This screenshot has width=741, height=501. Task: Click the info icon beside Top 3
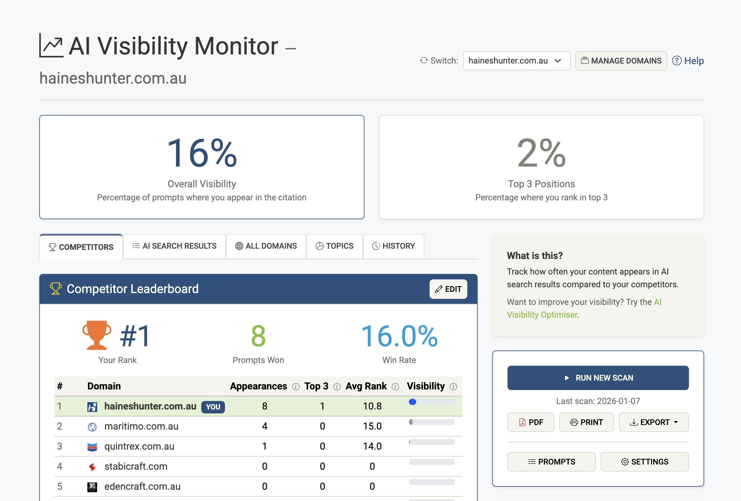pos(337,386)
